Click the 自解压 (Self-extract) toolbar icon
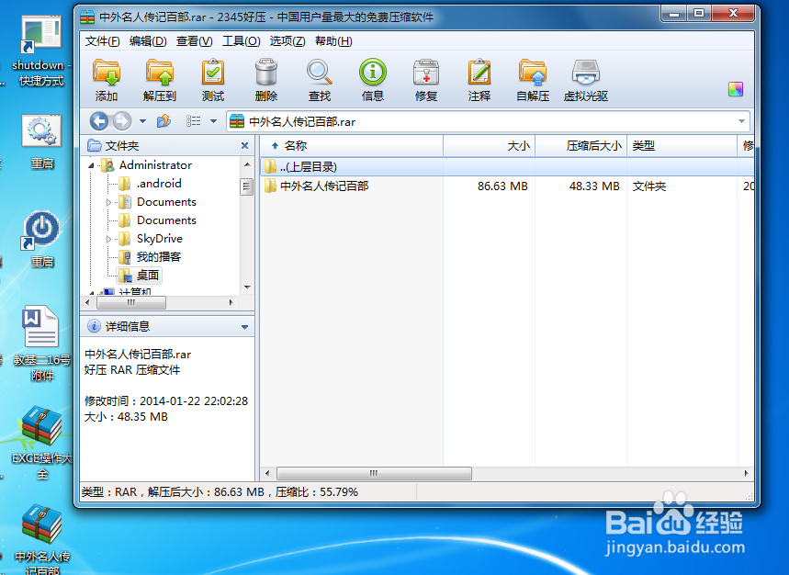789x575 pixels. (x=533, y=80)
